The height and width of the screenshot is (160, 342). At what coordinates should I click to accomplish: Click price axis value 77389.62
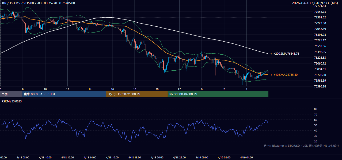pyautogui.click(x=320, y=17)
